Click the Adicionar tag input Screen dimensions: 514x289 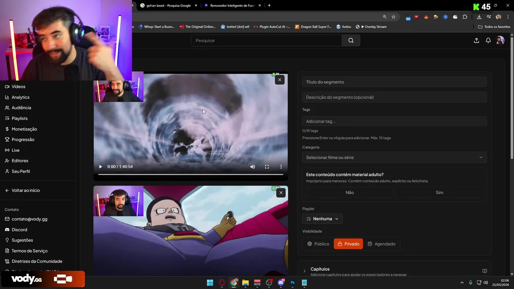point(394,121)
